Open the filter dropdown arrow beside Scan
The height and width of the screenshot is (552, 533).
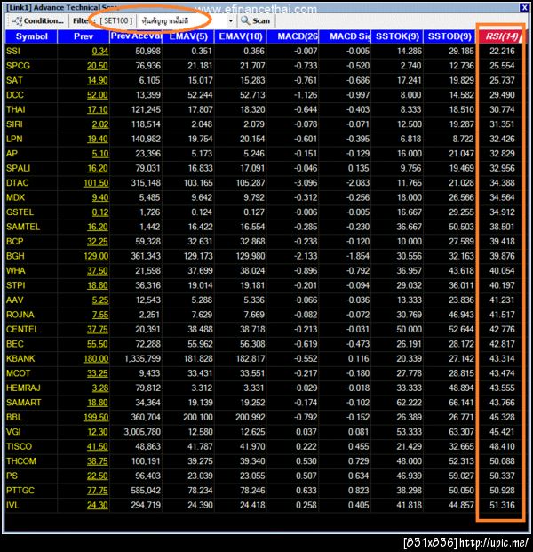[x=231, y=21]
